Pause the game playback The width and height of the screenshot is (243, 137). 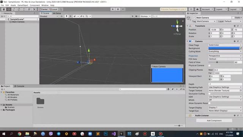(x=118, y=9)
